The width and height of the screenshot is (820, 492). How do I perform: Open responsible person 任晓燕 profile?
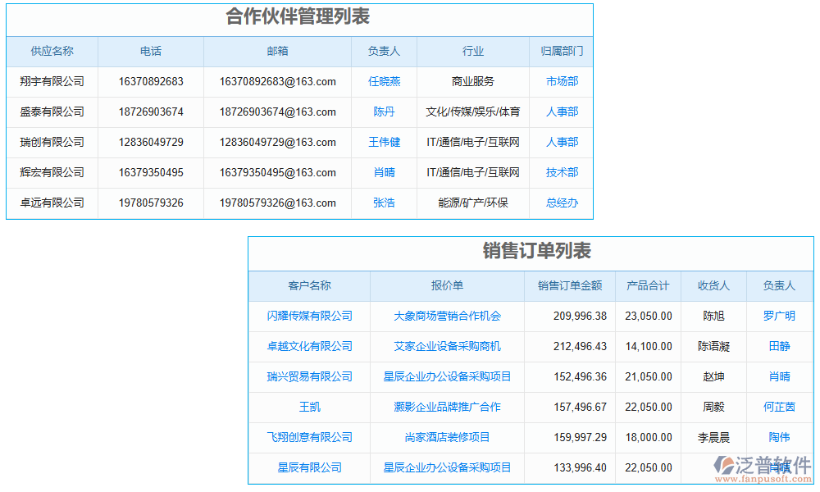click(384, 81)
